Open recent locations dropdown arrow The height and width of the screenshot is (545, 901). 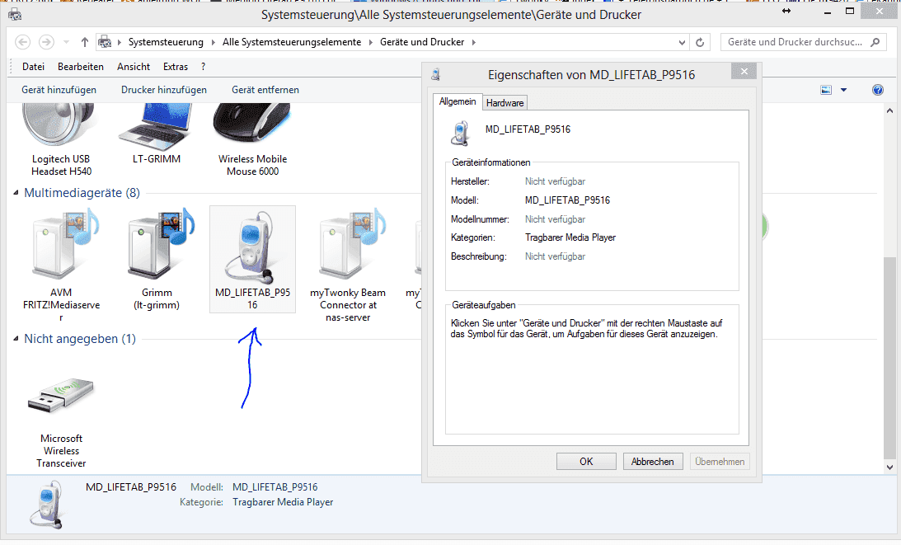click(x=66, y=42)
